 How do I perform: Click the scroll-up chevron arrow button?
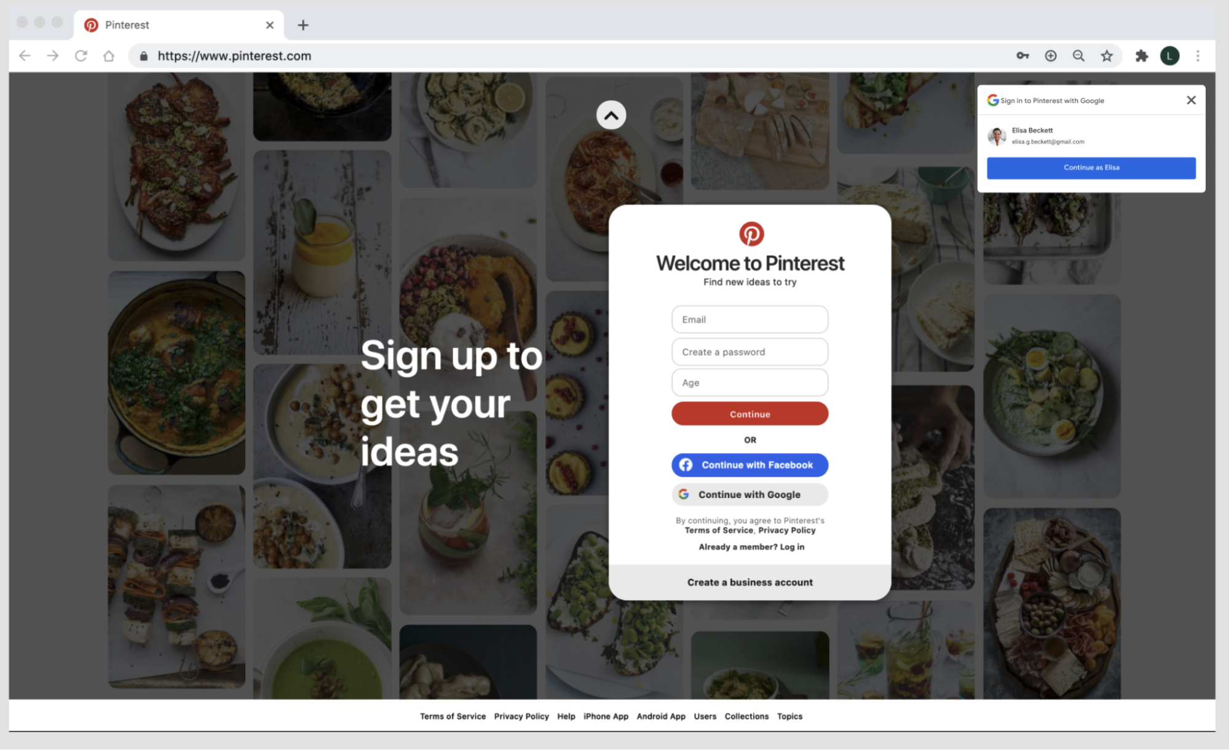click(x=611, y=115)
